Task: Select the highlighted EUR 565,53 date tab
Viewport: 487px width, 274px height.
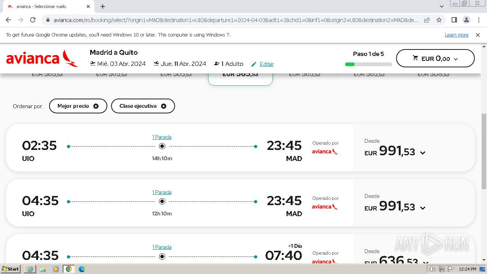Action: coord(240,76)
